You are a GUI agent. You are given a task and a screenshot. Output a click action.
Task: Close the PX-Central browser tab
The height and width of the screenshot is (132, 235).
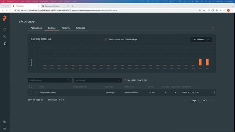pyautogui.click(x=39, y=6)
